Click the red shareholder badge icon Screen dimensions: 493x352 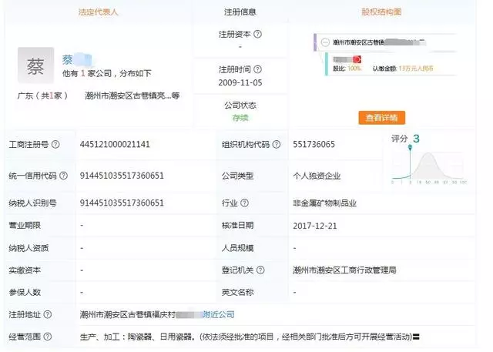tap(357, 59)
